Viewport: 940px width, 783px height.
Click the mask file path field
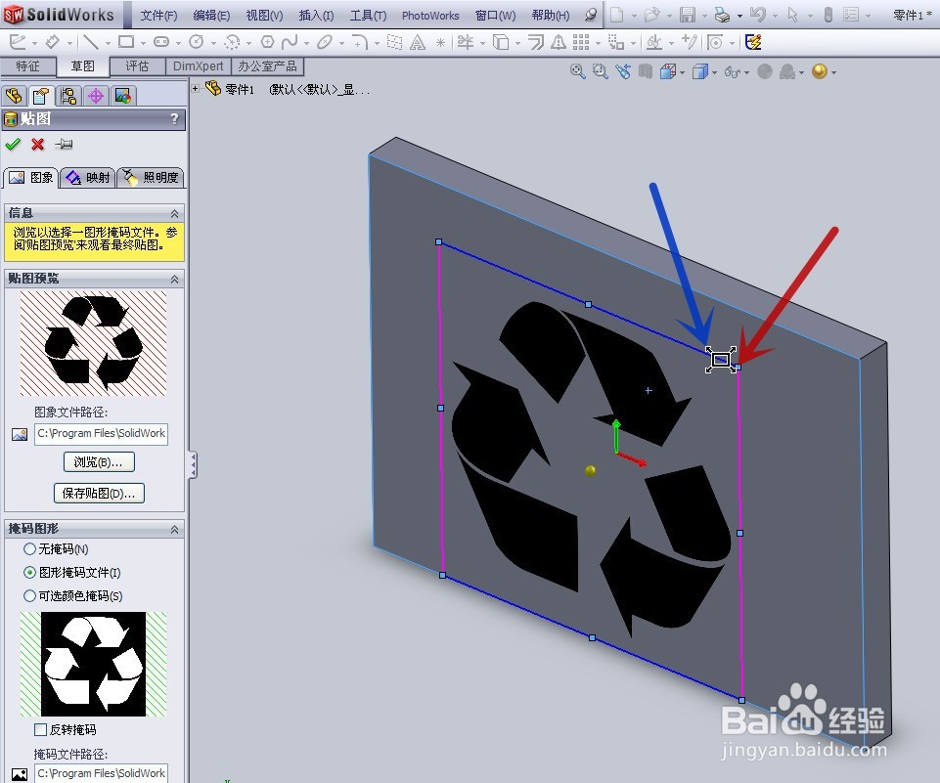[x=102, y=773]
